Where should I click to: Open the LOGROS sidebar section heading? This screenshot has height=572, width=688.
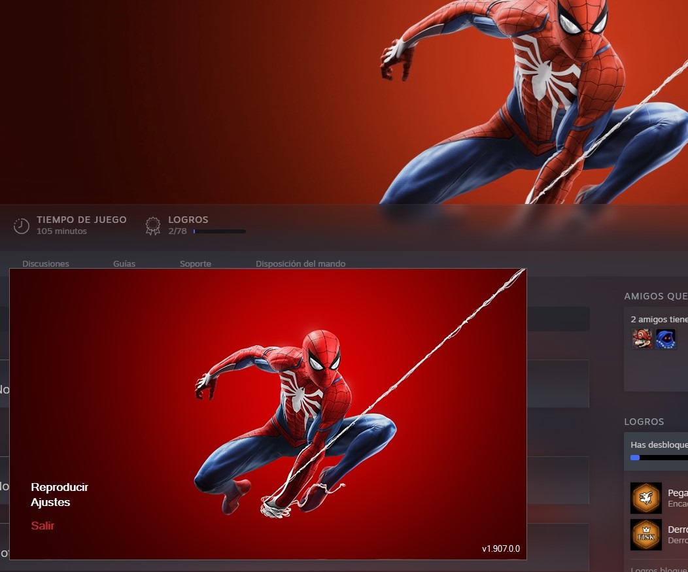point(644,422)
